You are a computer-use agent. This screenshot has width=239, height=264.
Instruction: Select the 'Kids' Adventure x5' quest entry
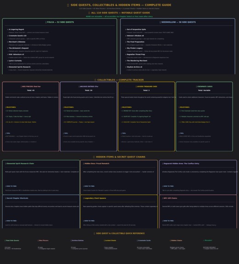(x=16, y=54)
